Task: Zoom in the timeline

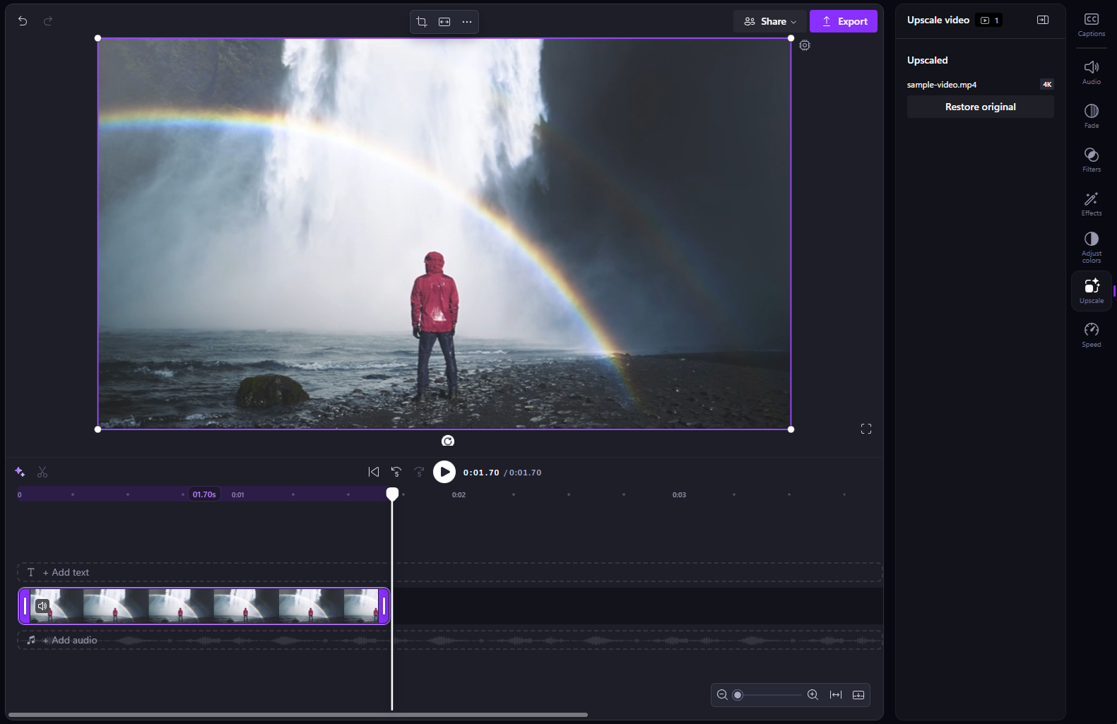Action: pyautogui.click(x=812, y=695)
